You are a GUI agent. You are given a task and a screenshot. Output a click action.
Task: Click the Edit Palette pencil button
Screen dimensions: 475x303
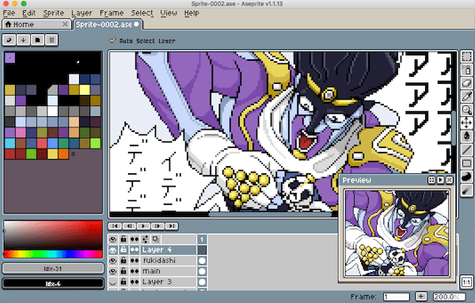9,40
